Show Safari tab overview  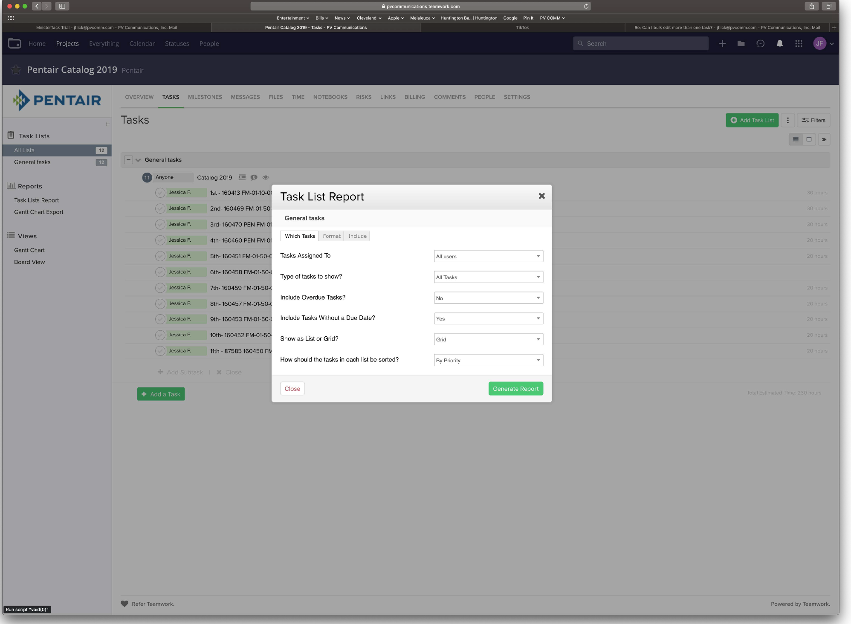point(828,6)
